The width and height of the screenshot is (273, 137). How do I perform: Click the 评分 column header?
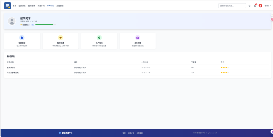coord(222,62)
